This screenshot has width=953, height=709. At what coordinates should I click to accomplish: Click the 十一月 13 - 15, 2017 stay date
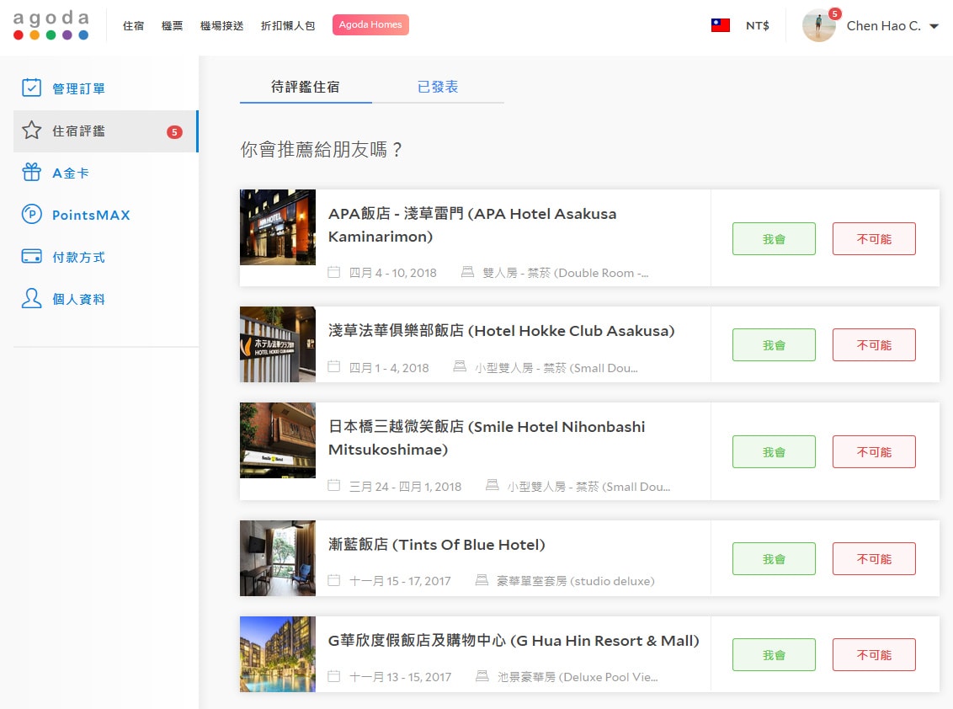tap(400, 677)
